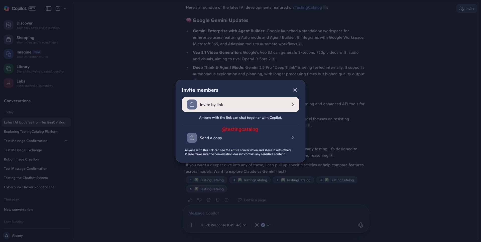Open Alexey account profile
The width and height of the screenshot is (481, 242).
pyautogui.click(x=13, y=235)
